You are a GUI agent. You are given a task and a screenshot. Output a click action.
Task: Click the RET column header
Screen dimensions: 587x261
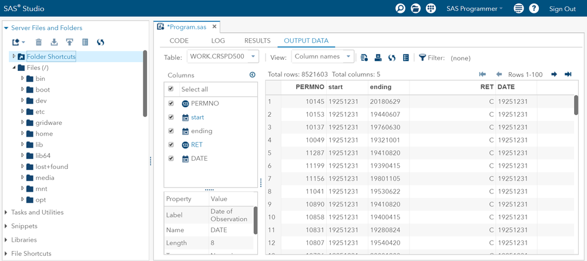pos(452,87)
